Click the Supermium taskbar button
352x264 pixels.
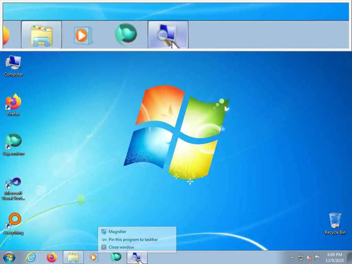coord(116,257)
